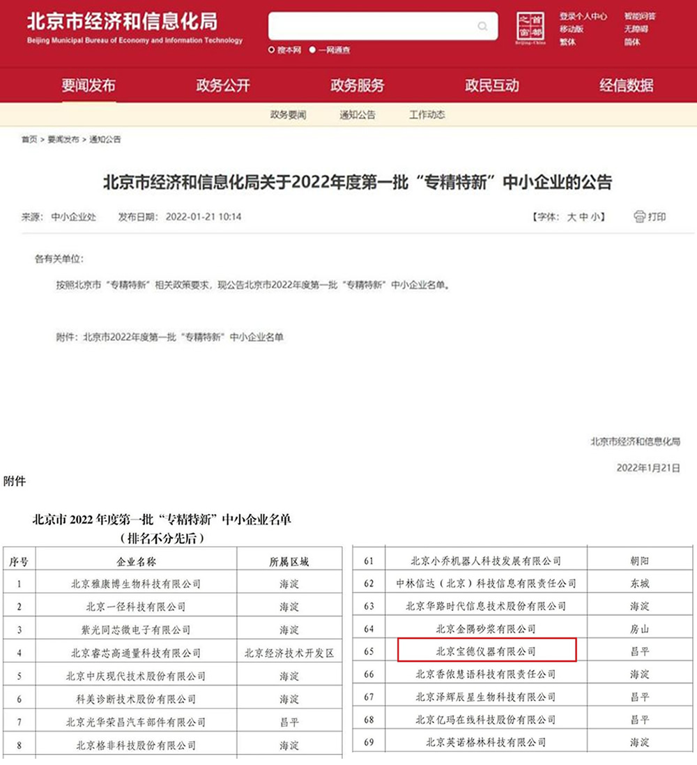Screen dimensions: 697x765
Task: Click the 首都之窗 Beijing-China logo
Action: pyautogui.click(x=530, y=29)
